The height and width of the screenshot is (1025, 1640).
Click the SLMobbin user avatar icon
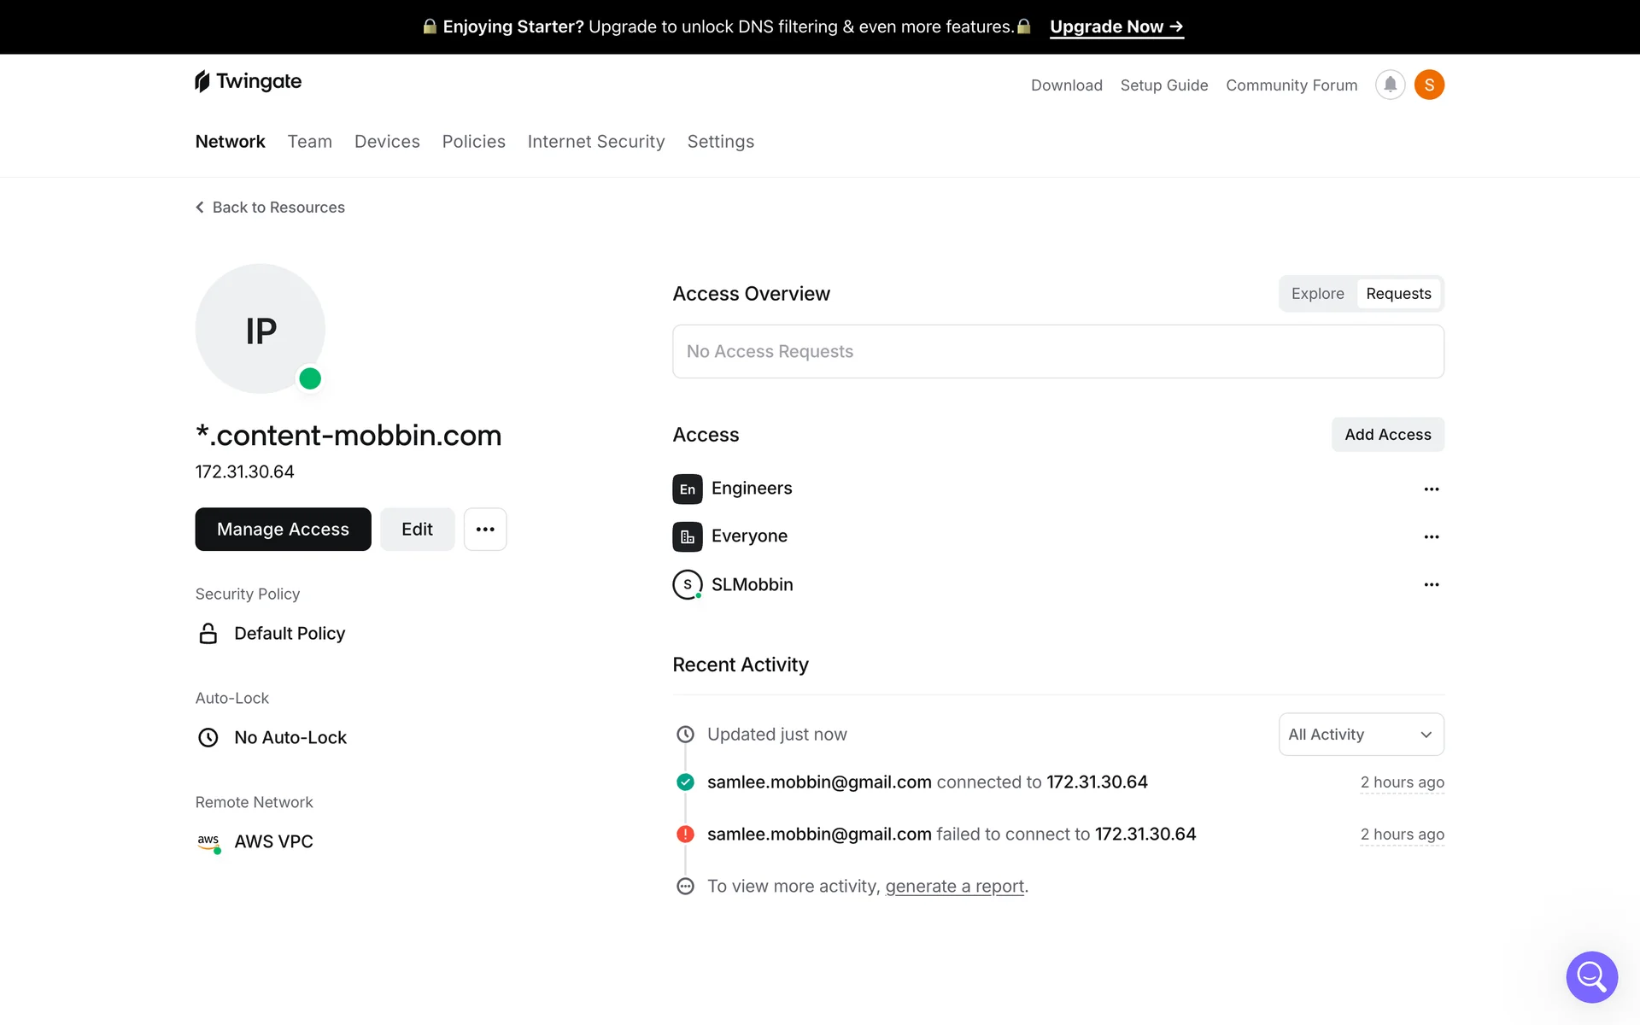pyautogui.click(x=687, y=584)
